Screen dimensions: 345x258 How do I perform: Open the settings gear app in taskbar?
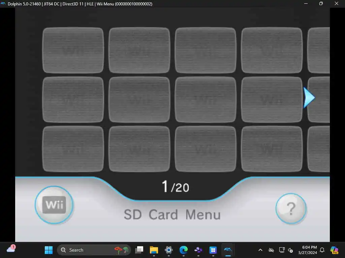[x=169, y=250]
